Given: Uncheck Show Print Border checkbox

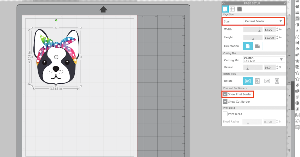Looking at the screenshot, I should point(225,94).
